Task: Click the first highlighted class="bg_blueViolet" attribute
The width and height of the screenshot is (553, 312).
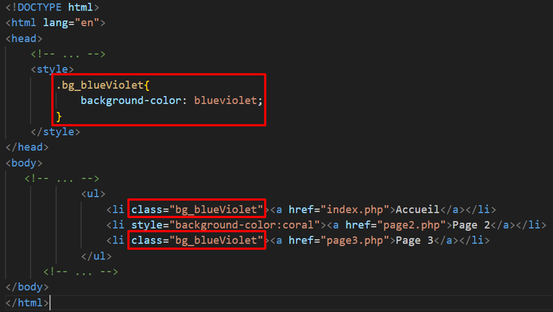Action: (196, 209)
